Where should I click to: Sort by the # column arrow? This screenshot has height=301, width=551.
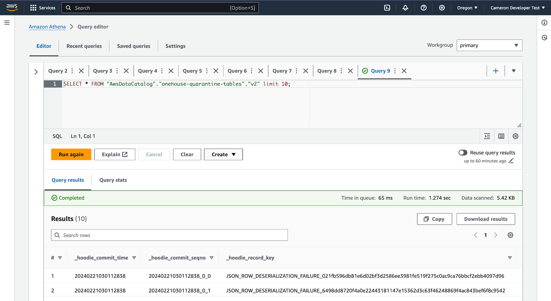(60, 258)
